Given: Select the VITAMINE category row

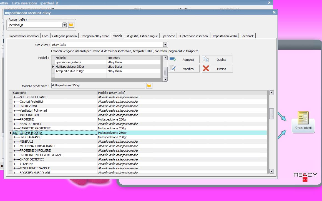Looking at the screenshot, I should tap(138, 164).
